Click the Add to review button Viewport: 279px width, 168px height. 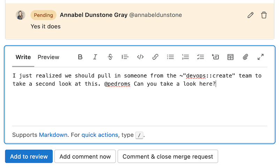click(x=29, y=156)
